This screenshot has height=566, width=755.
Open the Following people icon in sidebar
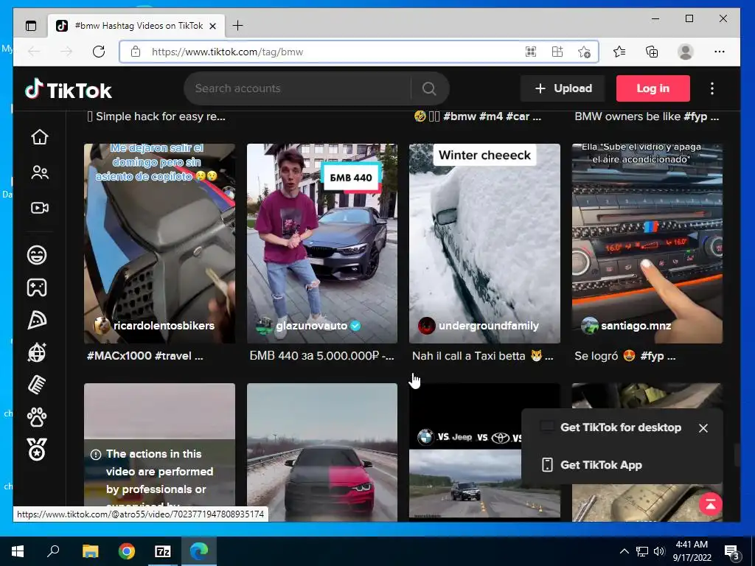click(x=40, y=172)
